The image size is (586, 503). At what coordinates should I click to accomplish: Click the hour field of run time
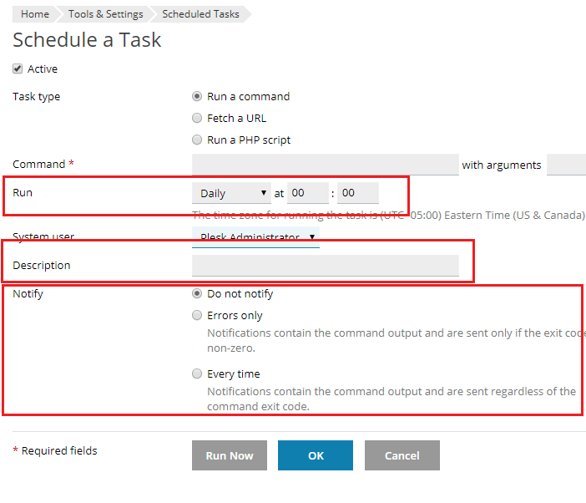(x=308, y=193)
